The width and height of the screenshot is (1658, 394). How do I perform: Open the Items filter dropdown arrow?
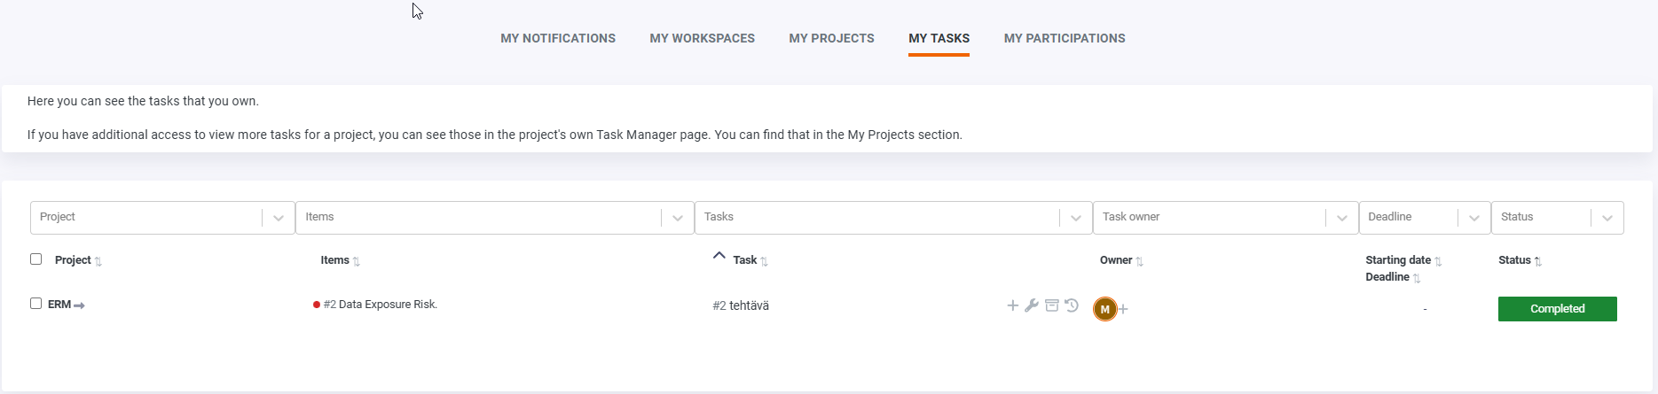pyautogui.click(x=678, y=218)
